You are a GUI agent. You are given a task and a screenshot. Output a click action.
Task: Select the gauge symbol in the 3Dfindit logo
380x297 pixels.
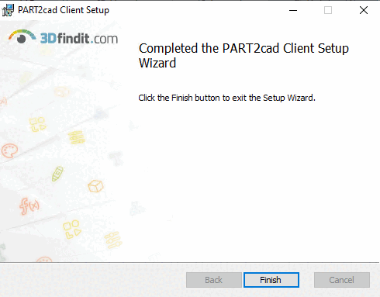pos(22,36)
